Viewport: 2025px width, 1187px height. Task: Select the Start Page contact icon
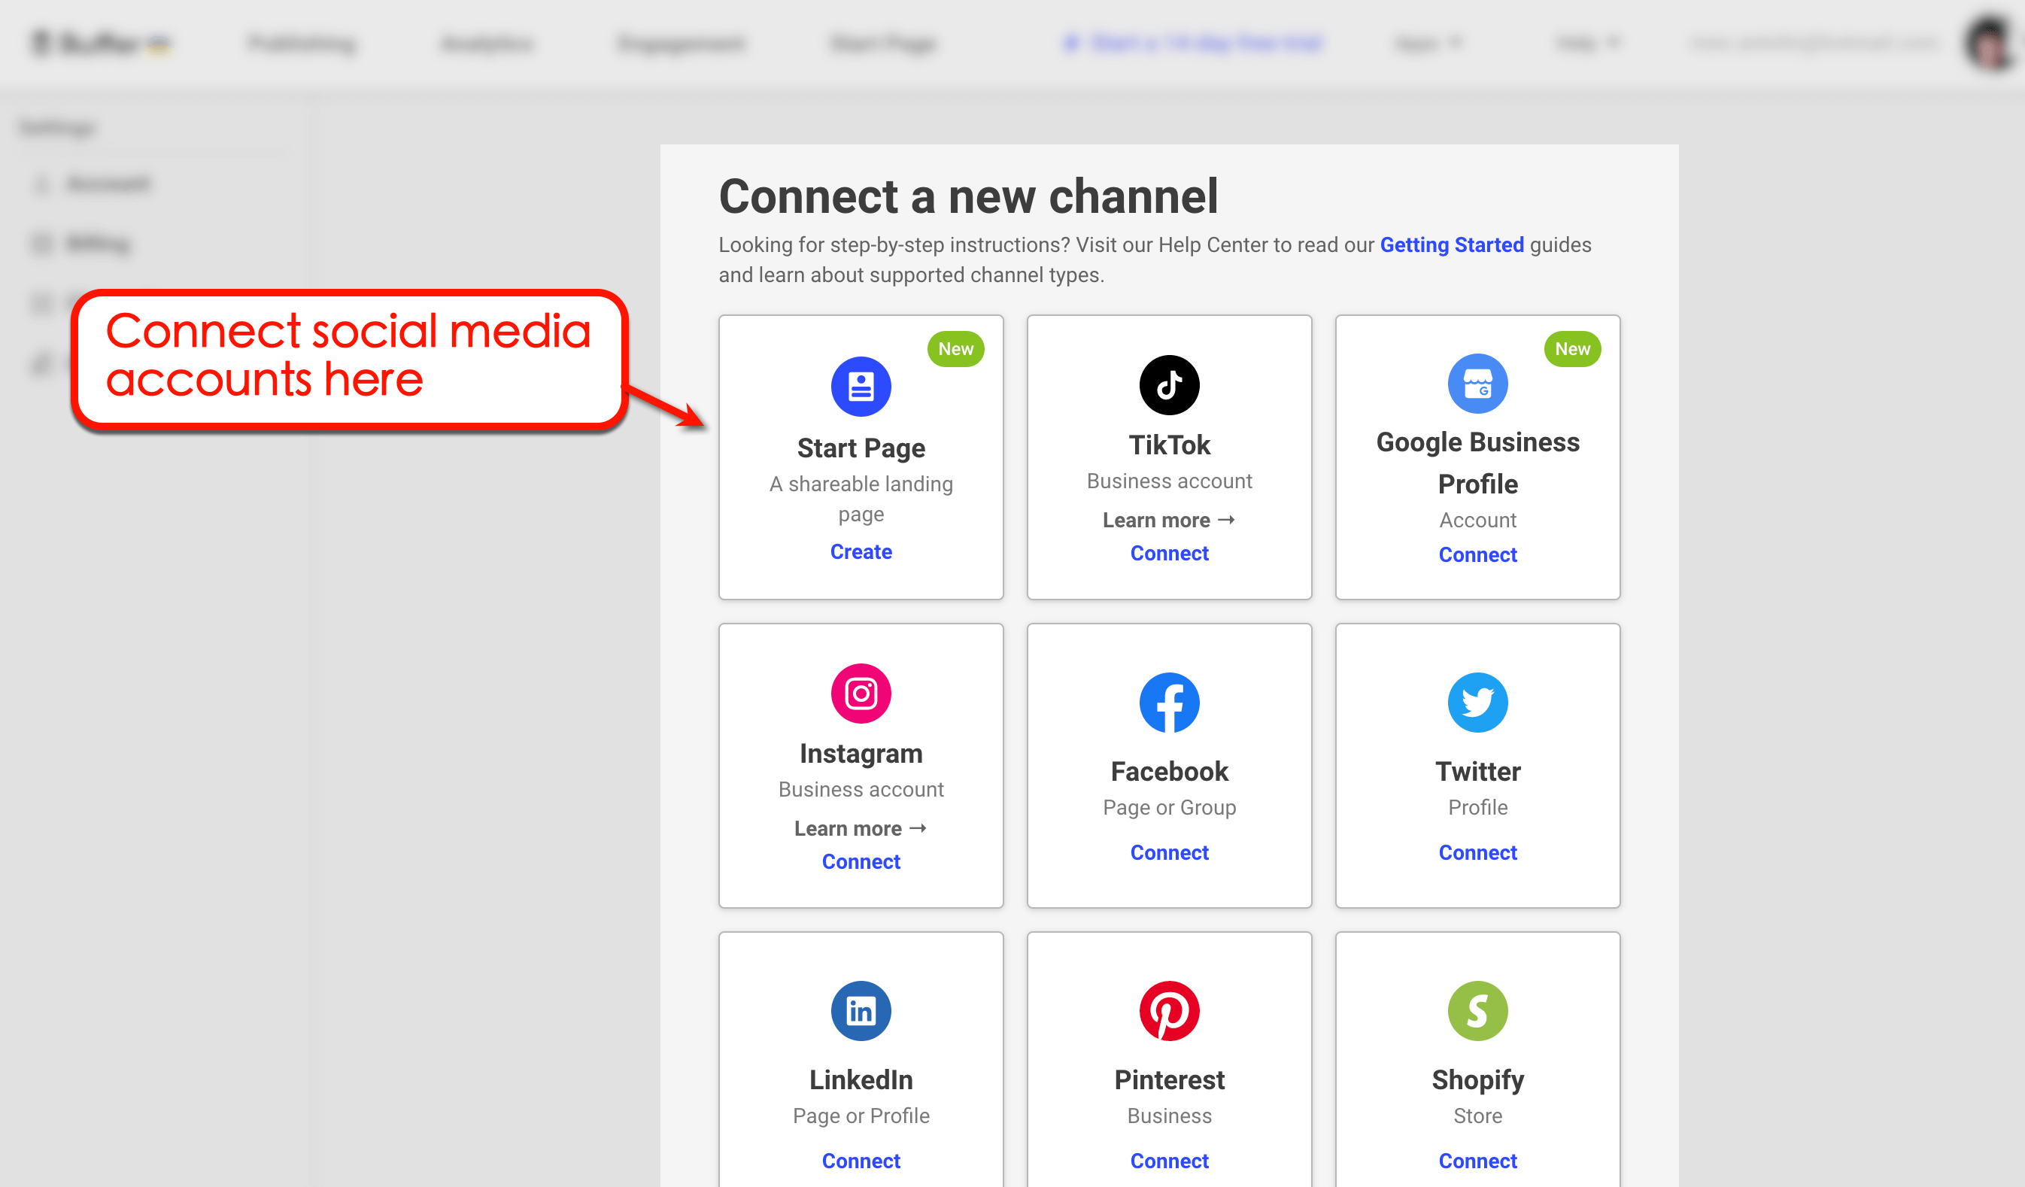861,385
